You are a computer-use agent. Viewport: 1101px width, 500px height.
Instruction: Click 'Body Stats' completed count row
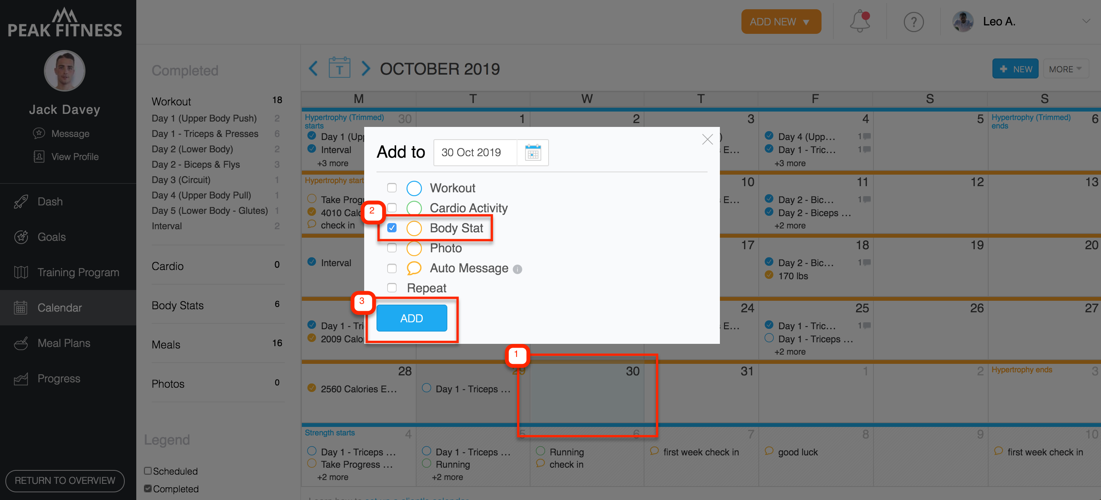[x=218, y=305]
